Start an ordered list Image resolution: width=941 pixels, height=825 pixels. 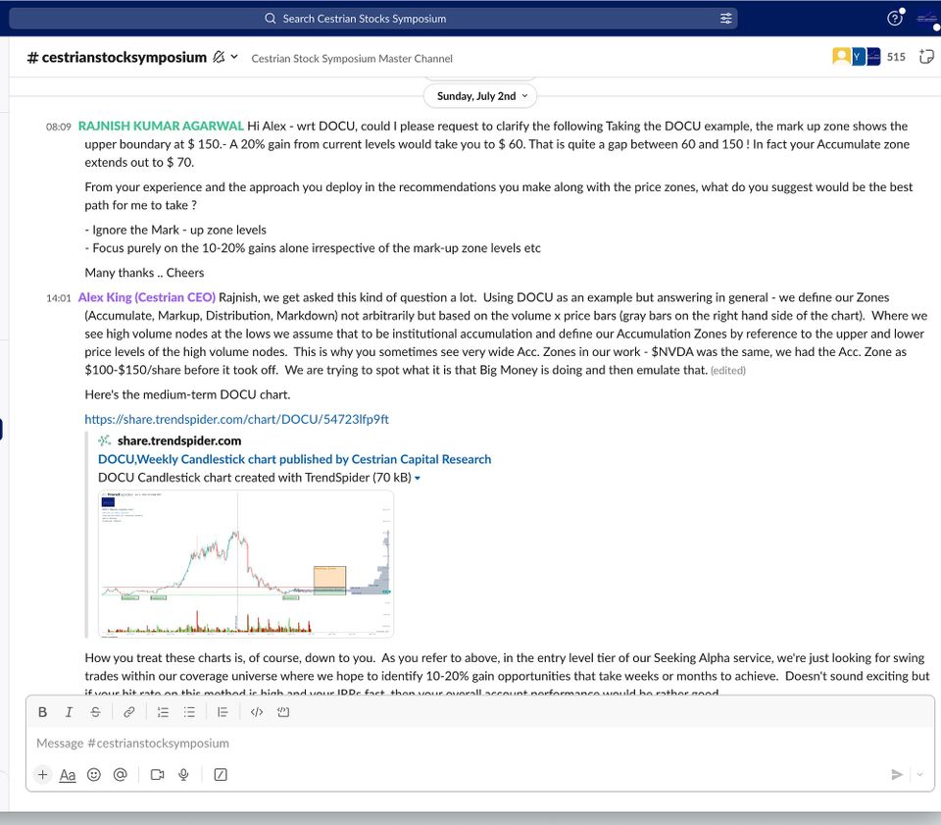coord(163,712)
